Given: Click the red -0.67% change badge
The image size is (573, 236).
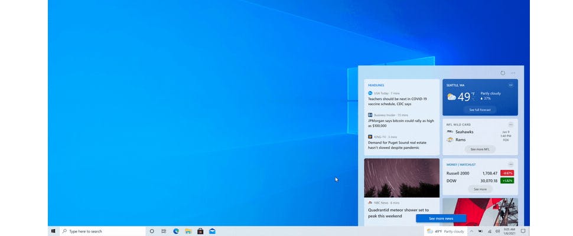Looking at the screenshot, I should 507,173.
